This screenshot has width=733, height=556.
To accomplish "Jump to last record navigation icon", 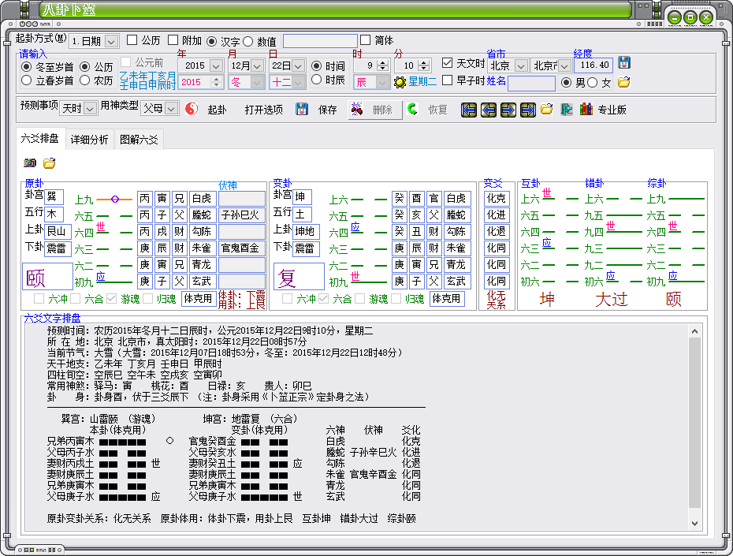I will point(528,110).
